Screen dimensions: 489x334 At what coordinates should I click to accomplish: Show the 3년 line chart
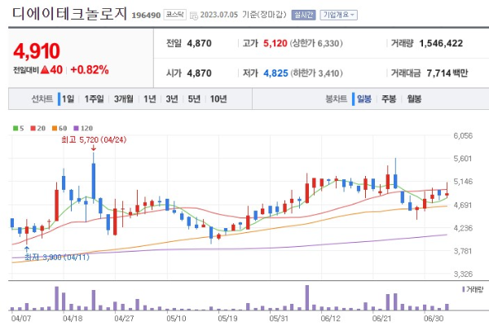click(x=172, y=99)
